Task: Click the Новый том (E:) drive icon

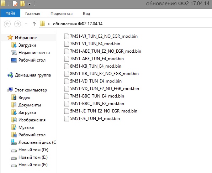Action: point(14,158)
